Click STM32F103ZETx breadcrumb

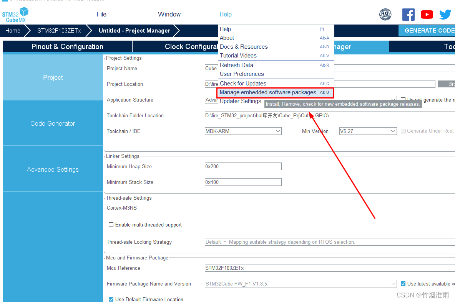pyautogui.click(x=59, y=31)
